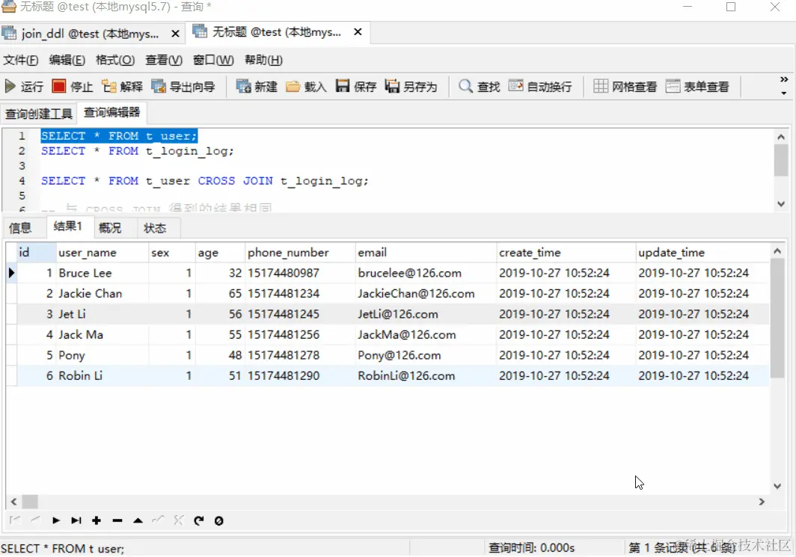Click the results horizontal scroll right arrow

pyautogui.click(x=762, y=501)
